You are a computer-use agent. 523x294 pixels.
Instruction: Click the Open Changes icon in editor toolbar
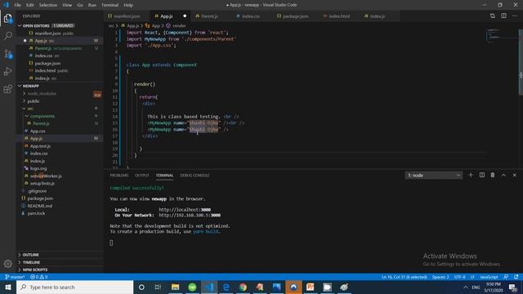click(x=492, y=16)
